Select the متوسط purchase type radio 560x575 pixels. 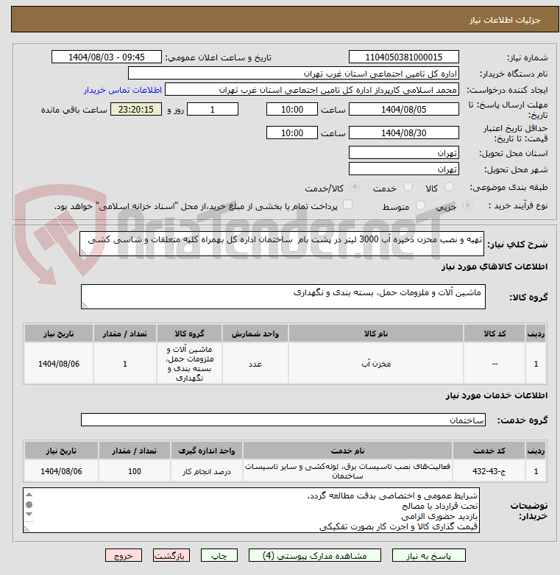(420, 205)
